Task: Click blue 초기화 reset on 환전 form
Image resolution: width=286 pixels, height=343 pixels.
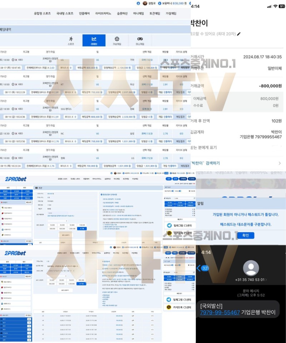Action: [x=82, y=229]
